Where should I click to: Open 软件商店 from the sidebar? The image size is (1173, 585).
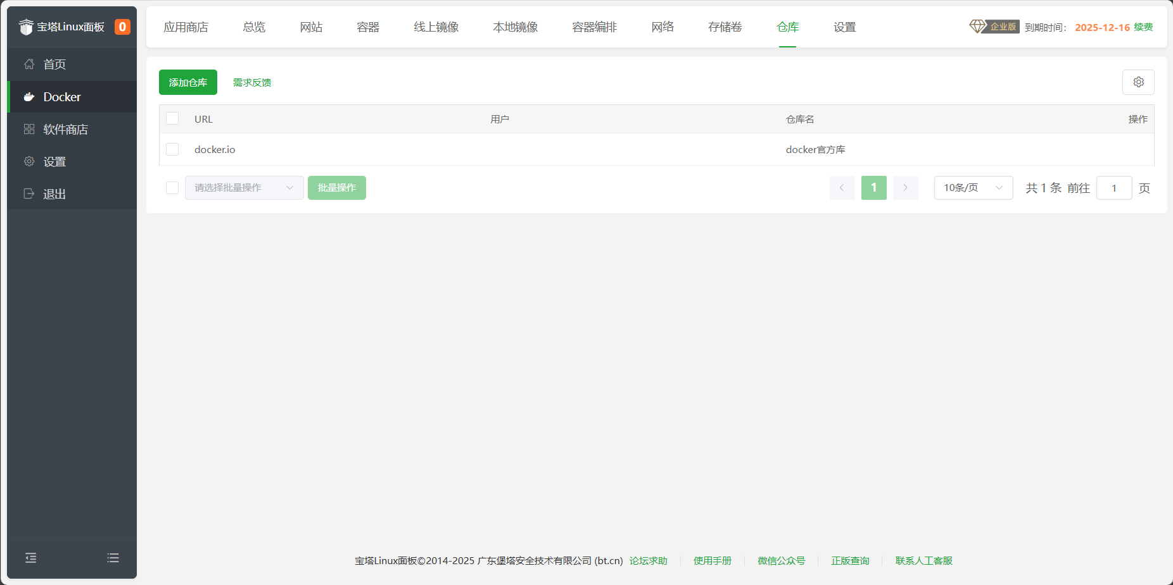(x=29, y=129)
